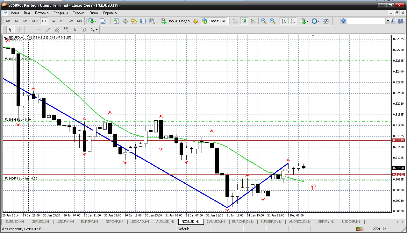Click the search magnifier button

393,21
